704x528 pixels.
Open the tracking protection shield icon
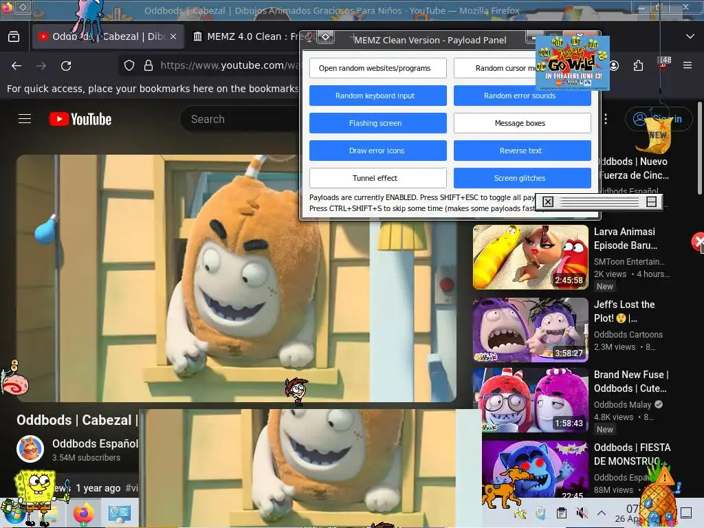coord(129,65)
